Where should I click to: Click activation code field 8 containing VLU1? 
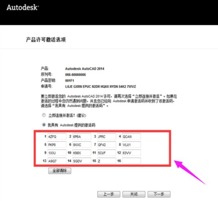tap(131, 145)
